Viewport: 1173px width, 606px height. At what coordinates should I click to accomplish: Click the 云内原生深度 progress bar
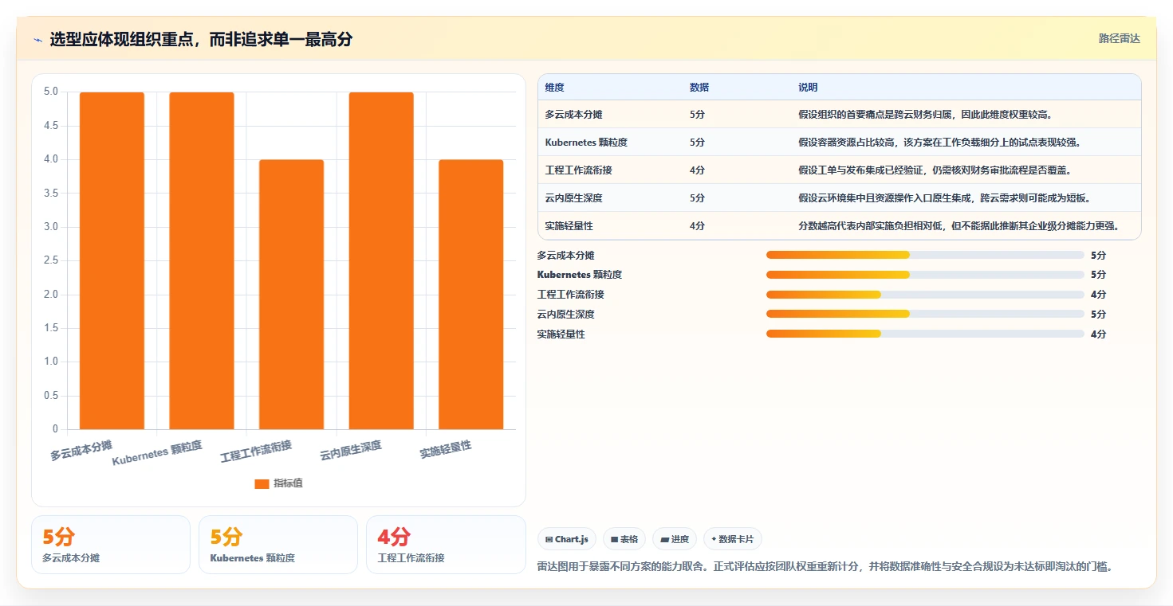[925, 315]
